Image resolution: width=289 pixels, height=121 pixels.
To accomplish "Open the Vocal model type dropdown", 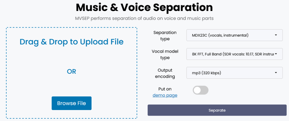I will pyautogui.click(x=234, y=54).
